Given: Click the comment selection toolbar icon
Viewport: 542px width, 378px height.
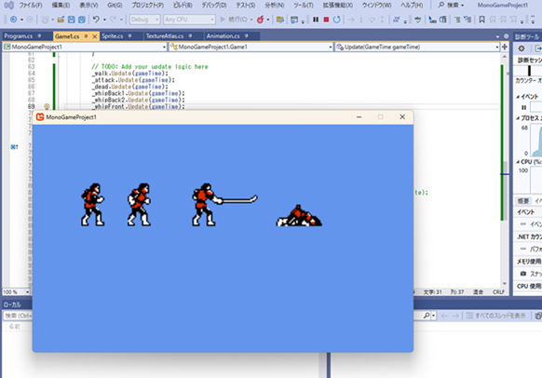Looking at the screenshot, I should point(457,20).
